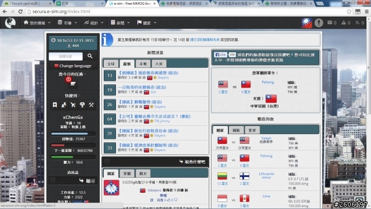Open the exclamation alert icon in navbar
The height and width of the screenshot is (209, 371).
[319, 23]
